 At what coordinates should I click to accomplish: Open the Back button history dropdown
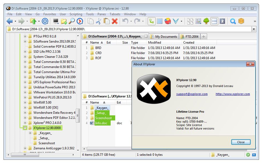(15, 21)
